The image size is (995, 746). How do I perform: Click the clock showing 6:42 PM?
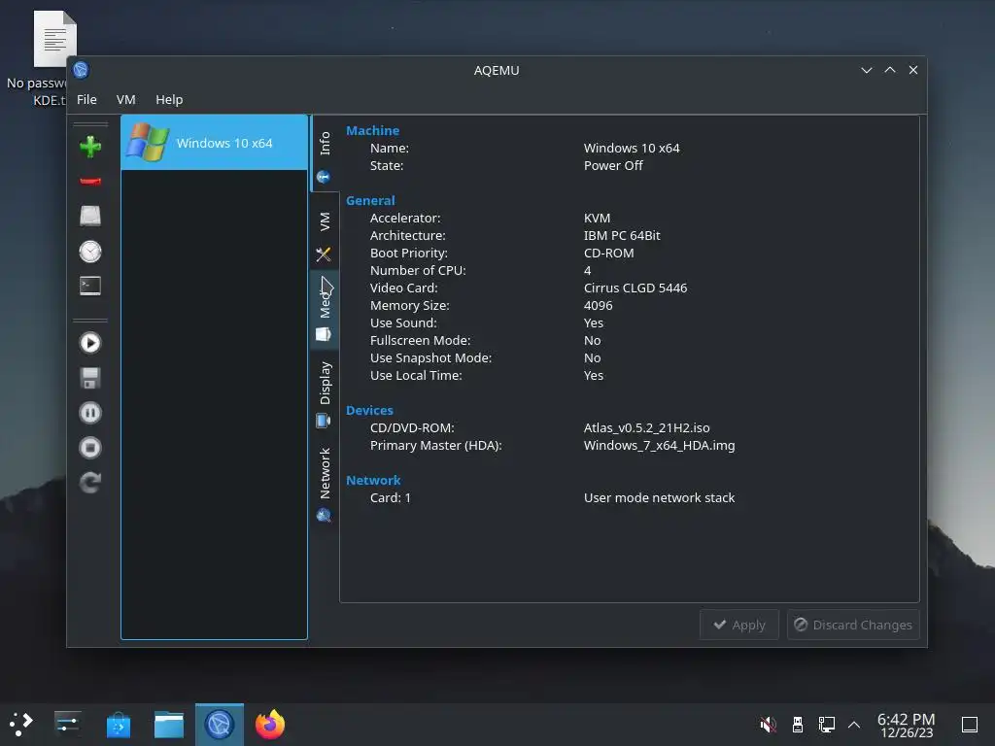(907, 725)
